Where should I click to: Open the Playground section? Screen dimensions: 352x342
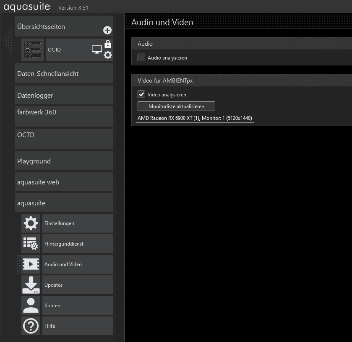[64, 161]
